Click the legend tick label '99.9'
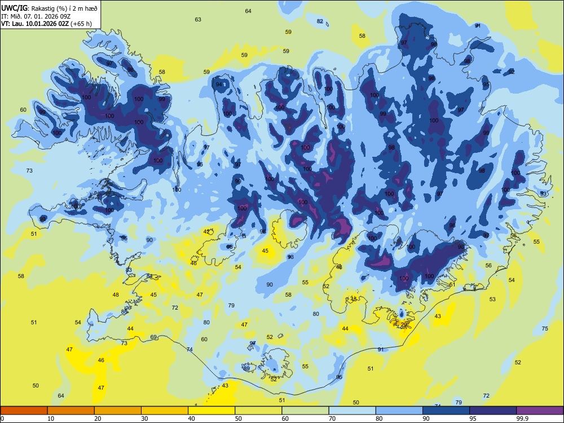Screen dimensions: 564x423 tap(522, 418)
